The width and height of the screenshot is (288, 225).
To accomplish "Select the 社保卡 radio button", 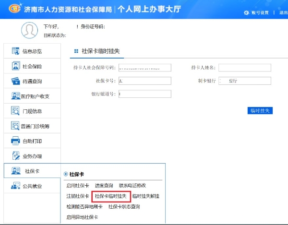I will (x=66, y=175).
